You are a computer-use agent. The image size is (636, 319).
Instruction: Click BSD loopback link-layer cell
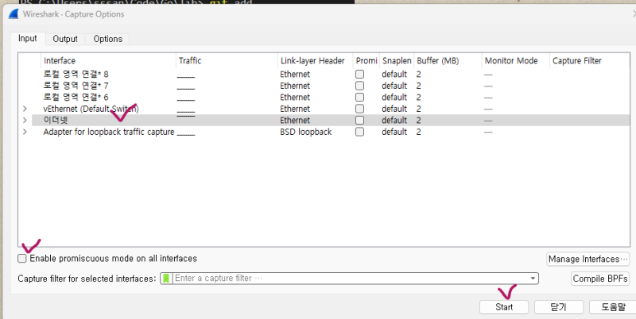click(306, 132)
